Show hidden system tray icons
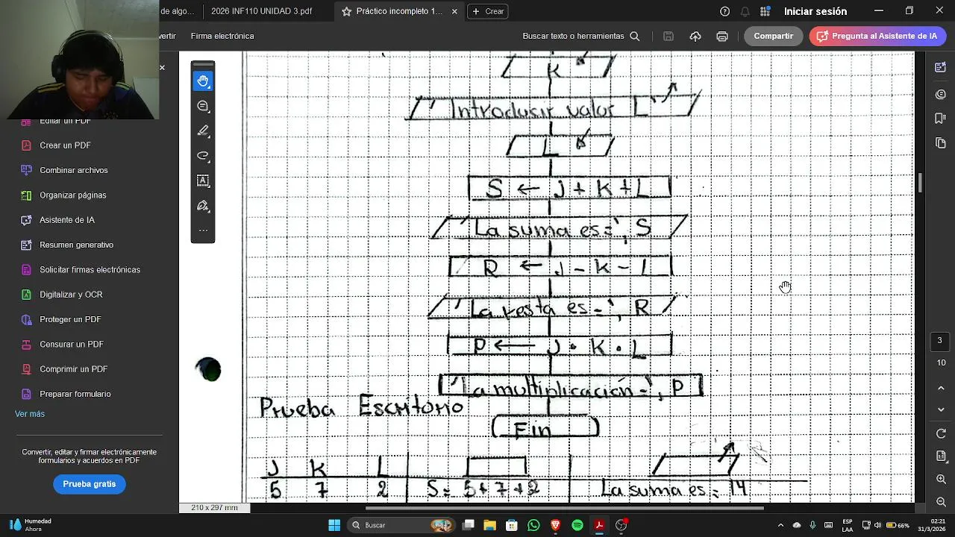Image resolution: width=955 pixels, height=537 pixels. (x=780, y=525)
